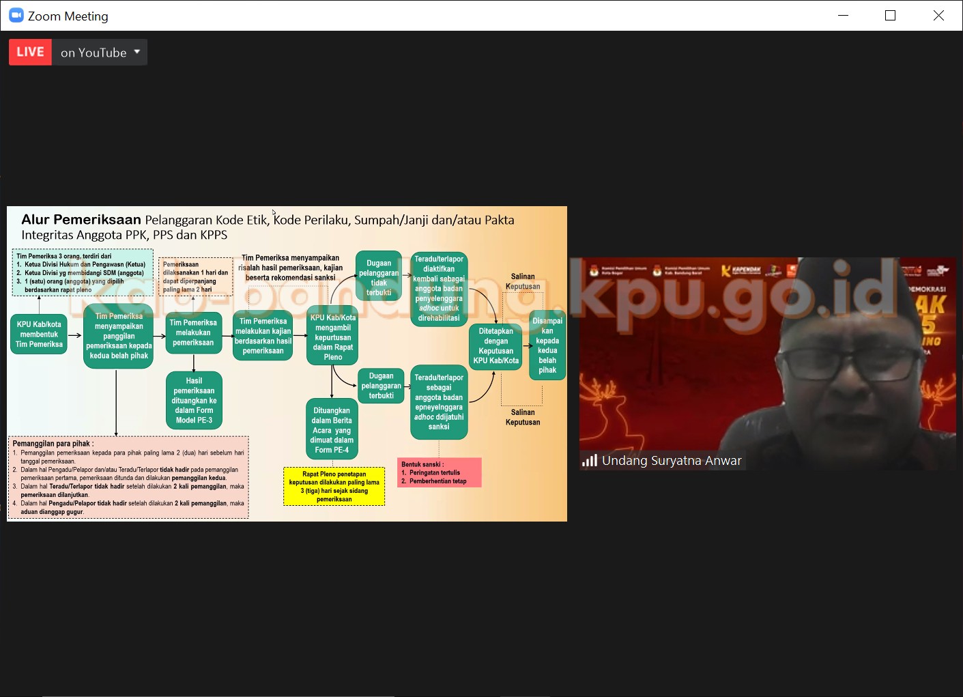The height and width of the screenshot is (697, 963).
Task: Click the Undang Suryatna Anwar name label
Action: click(x=672, y=461)
